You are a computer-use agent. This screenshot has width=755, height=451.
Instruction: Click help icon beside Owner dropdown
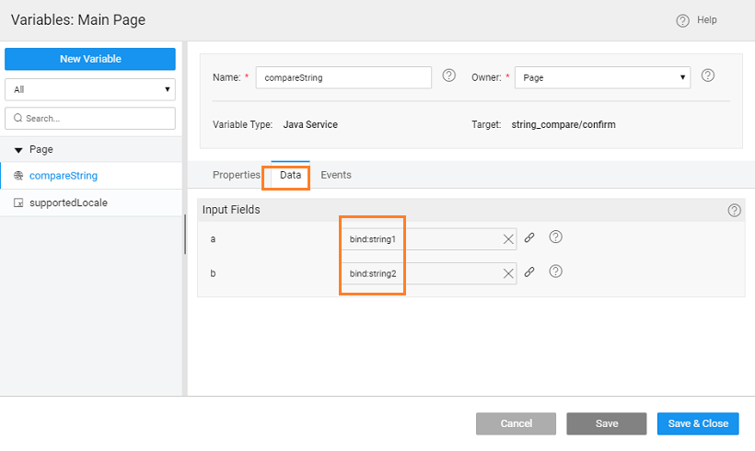708,76
